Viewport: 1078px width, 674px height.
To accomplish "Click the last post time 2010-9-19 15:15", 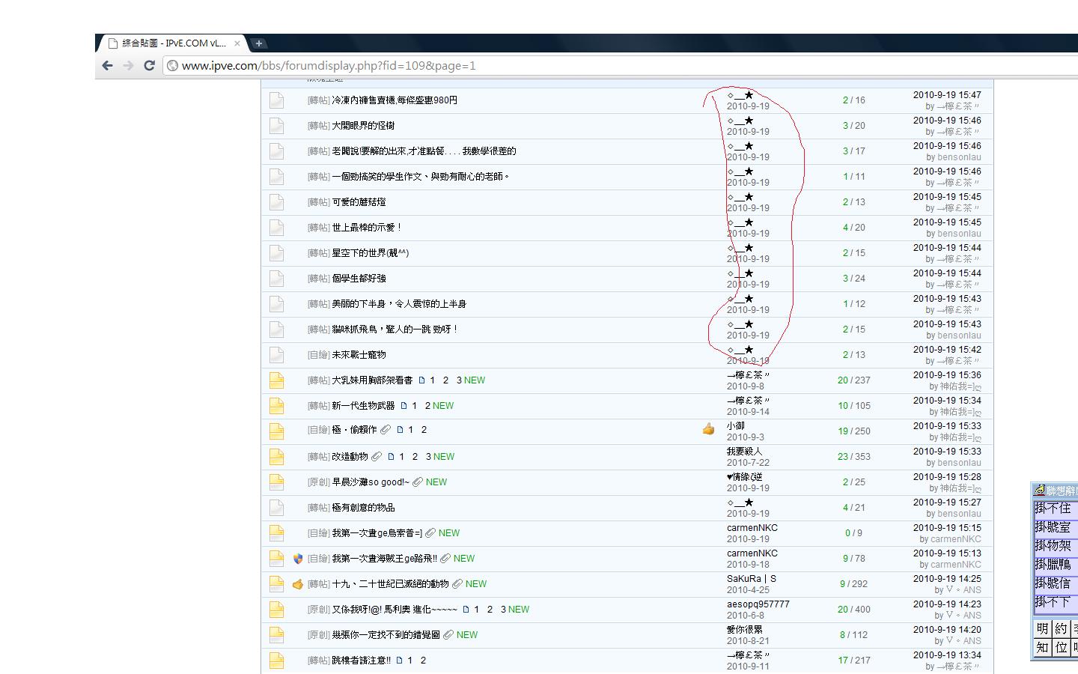I will tap(947, 528).
